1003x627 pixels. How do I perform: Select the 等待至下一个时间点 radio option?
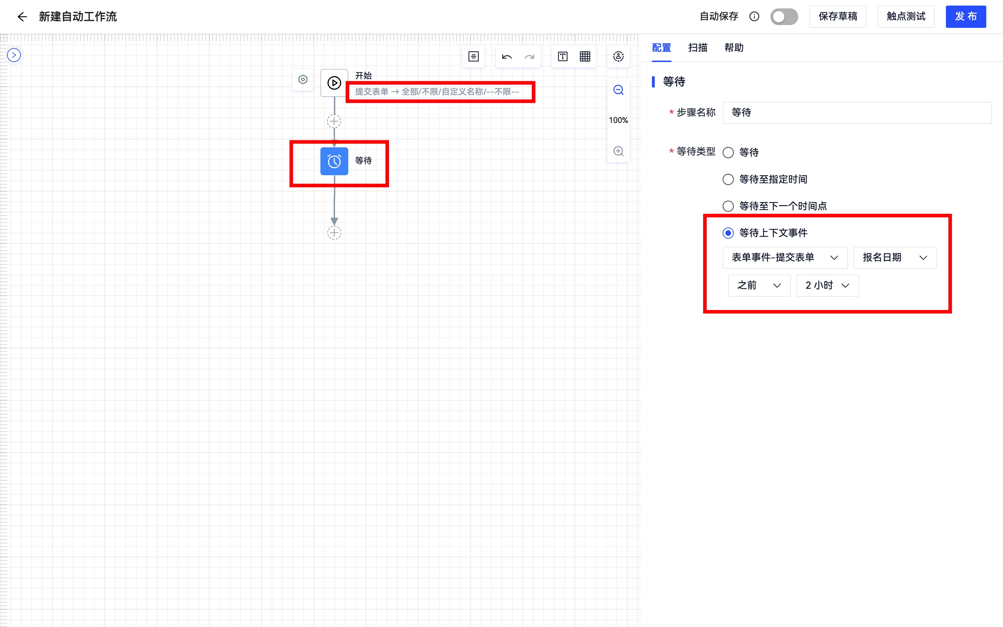728,206
